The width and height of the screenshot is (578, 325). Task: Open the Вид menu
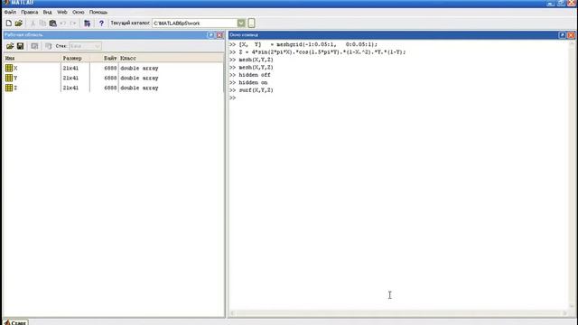[47, 12]
